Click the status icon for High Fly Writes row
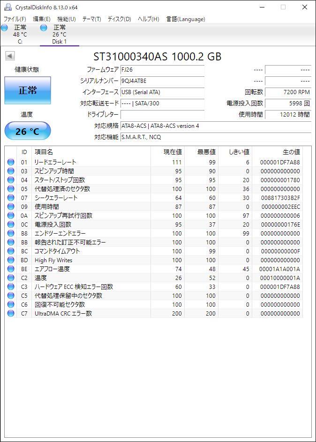 point(11,260)
